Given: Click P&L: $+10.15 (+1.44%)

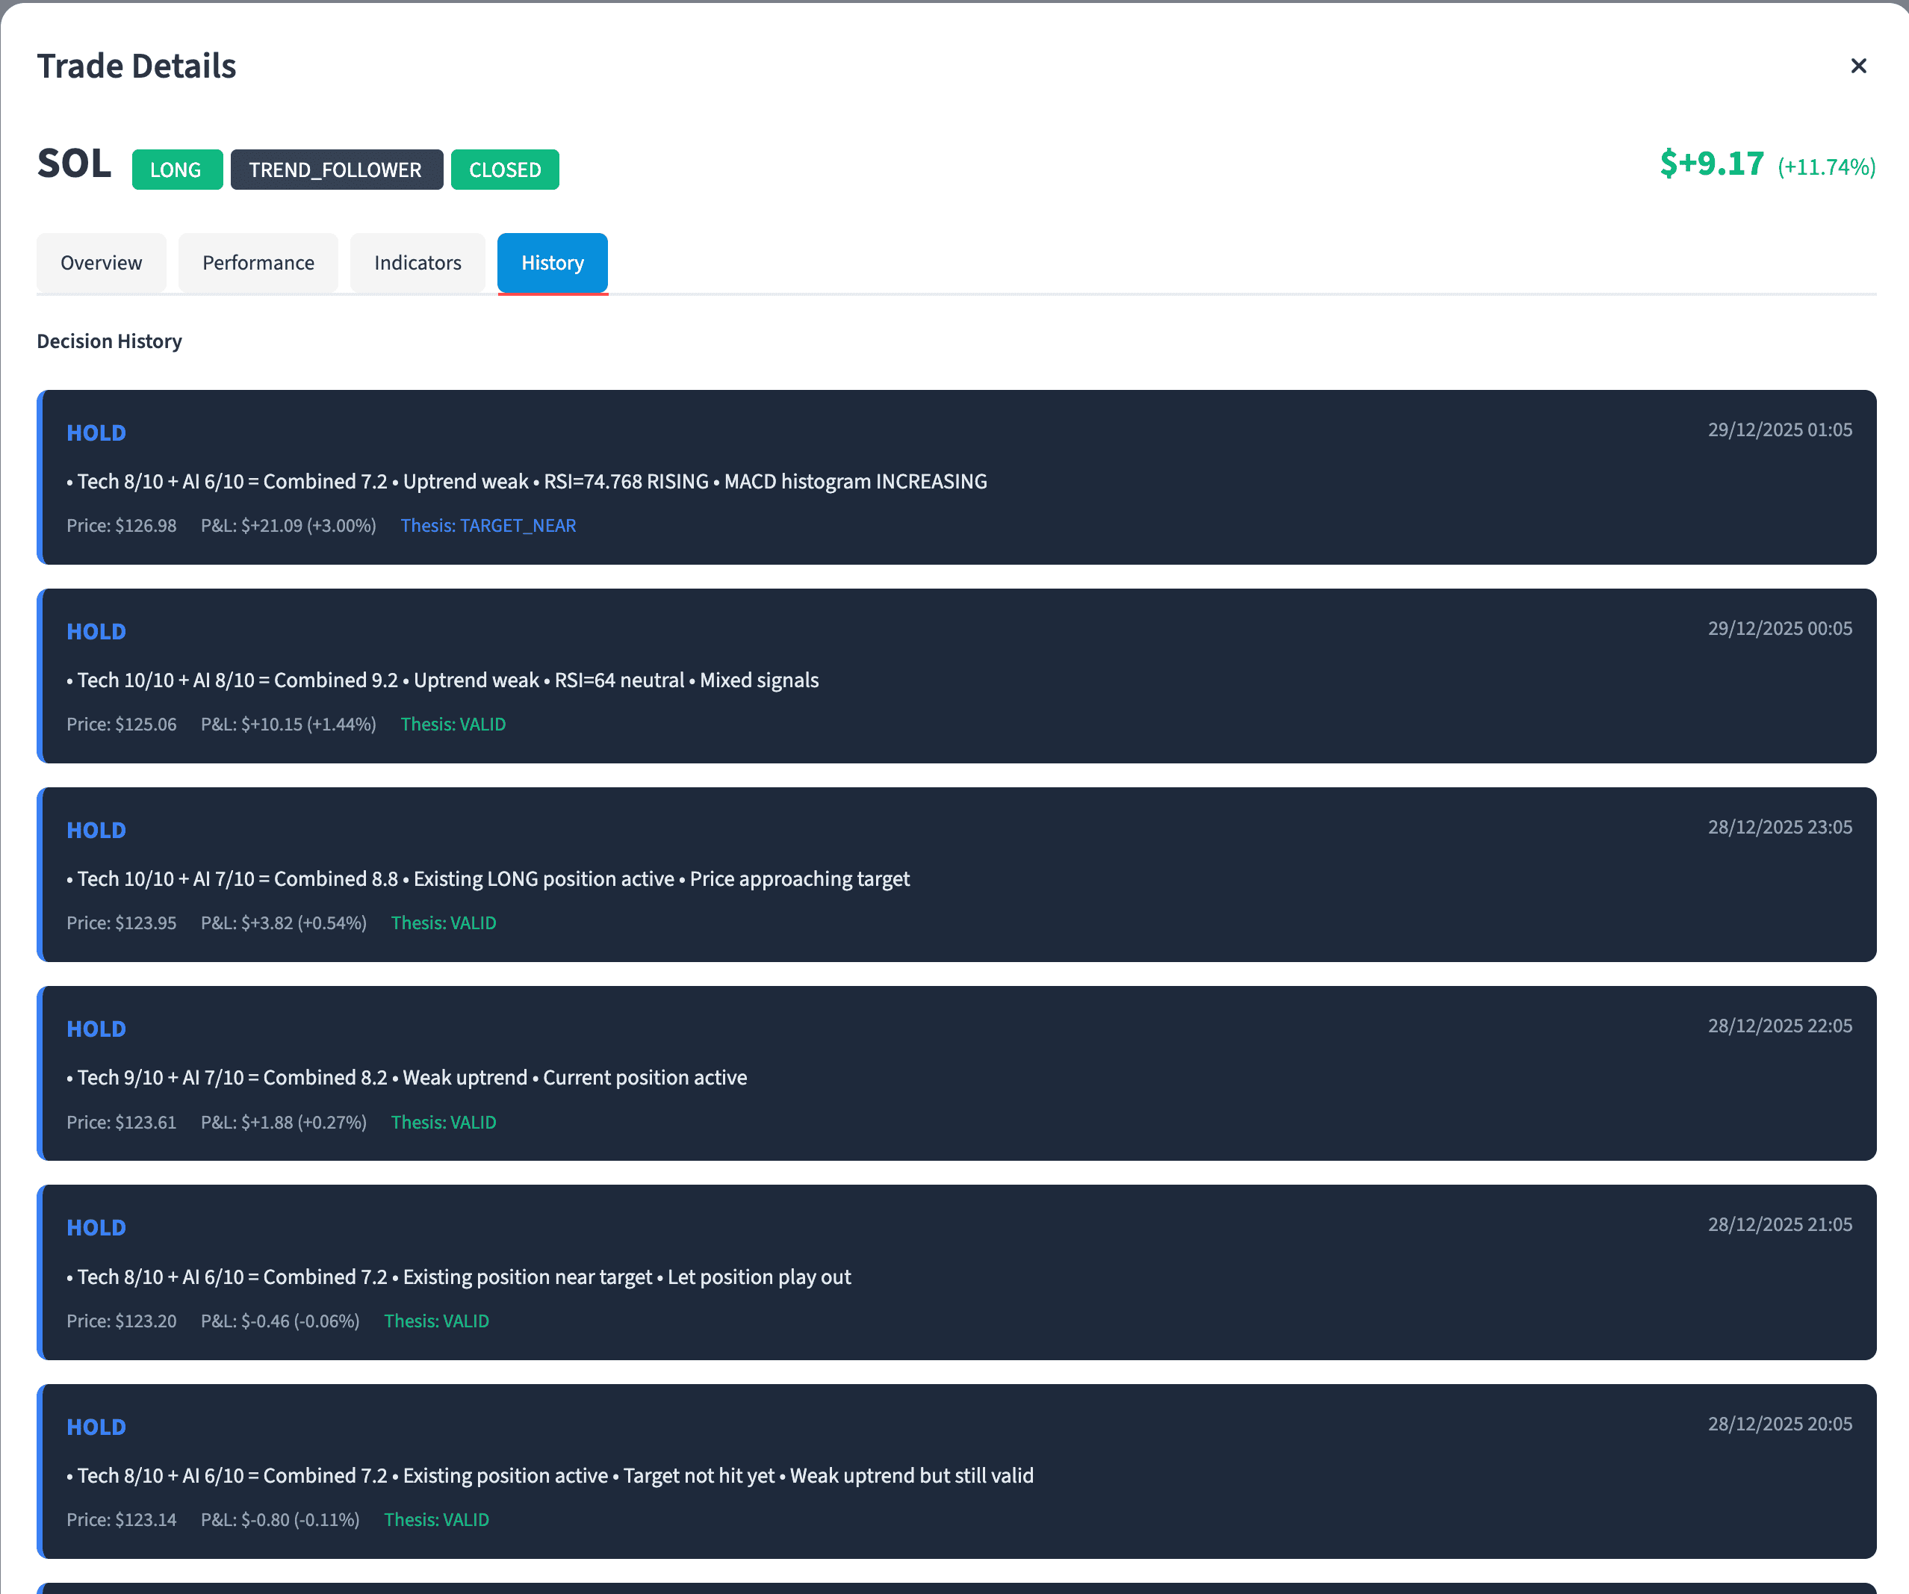Looking at the screenshot, I should pos(288,725).
